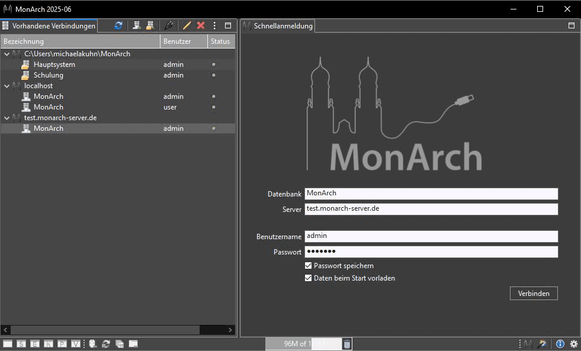Click the heap memory usage bar showing 96M
581x351 pixels.
[x=303, y=344]
